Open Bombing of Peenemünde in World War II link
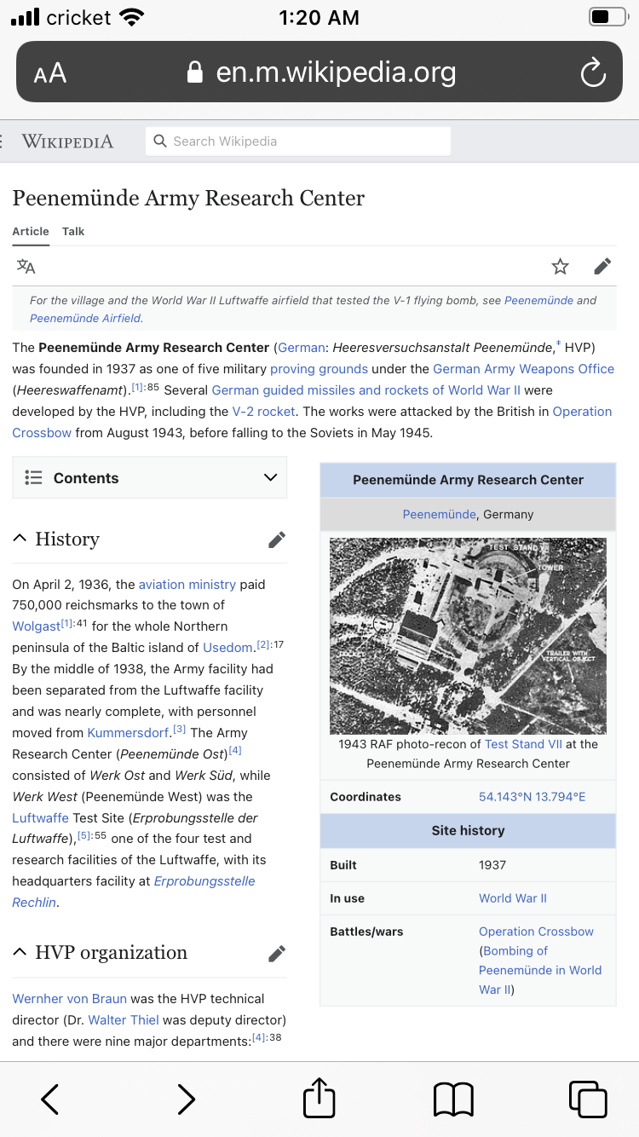The width and height of the screenshot is (639, 1137). click(x=540, y=970)
